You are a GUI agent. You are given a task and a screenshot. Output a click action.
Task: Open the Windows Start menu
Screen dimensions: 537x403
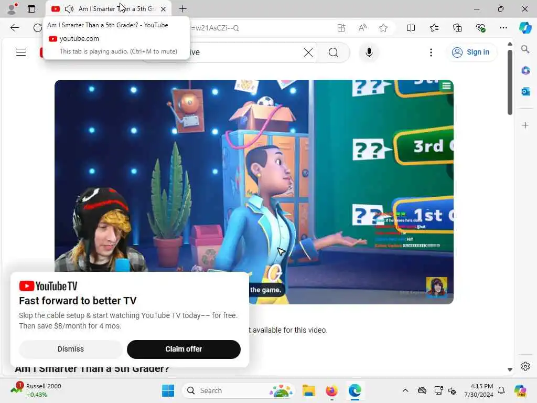[x=168, y=390]
